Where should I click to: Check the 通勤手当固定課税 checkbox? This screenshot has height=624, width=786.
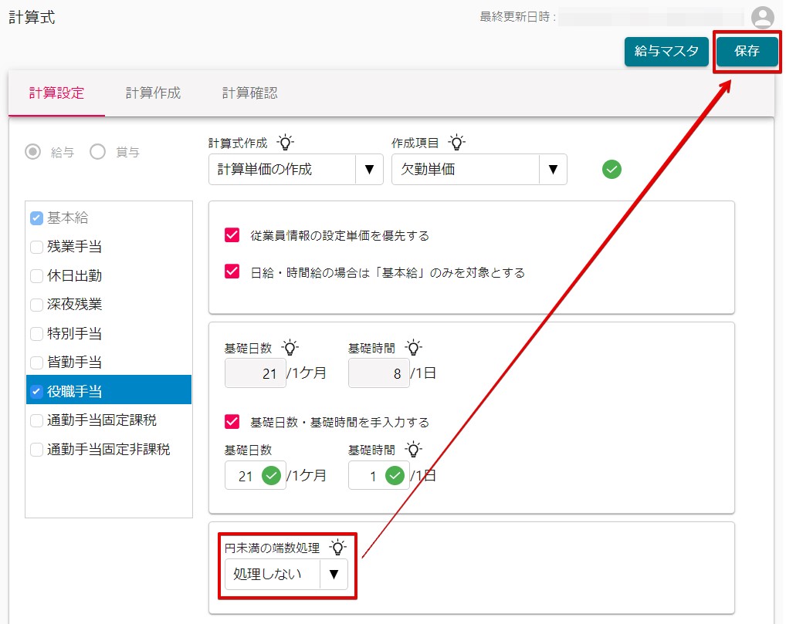pos(36,420)
